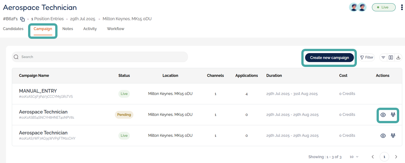405x163 pixels.
Task: Click the campaign Search field
Action: pos(100,57)
